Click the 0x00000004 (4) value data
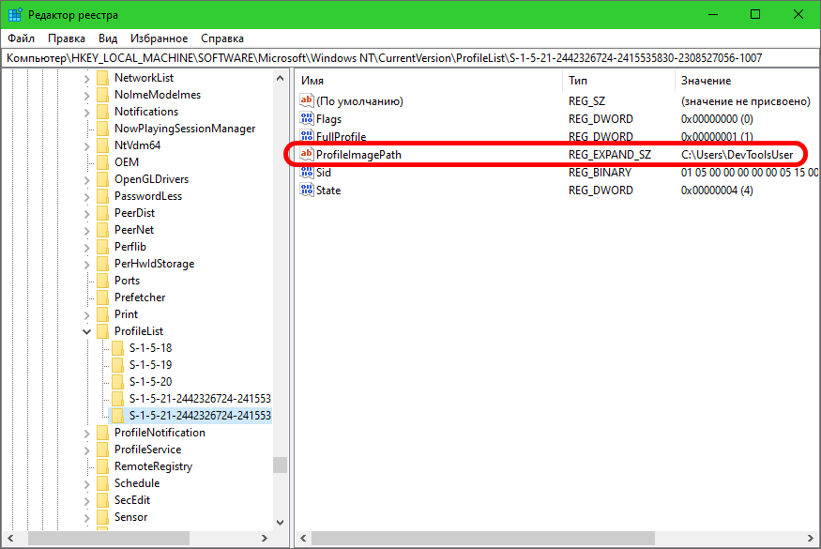This screenshot has width=821, height=549. click(x=717, y=191)
